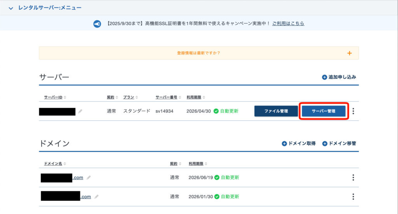Click the 2026/06/19 domain's green checkmark icon
The height and width of the screenshot is (214, 398).
[217, 177]
